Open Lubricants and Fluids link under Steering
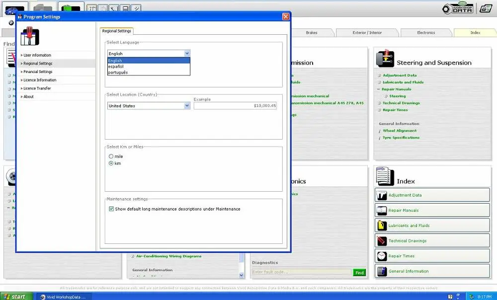Image resolution: width=497 pixels, height=300 pixels. [x=403, y=82]
